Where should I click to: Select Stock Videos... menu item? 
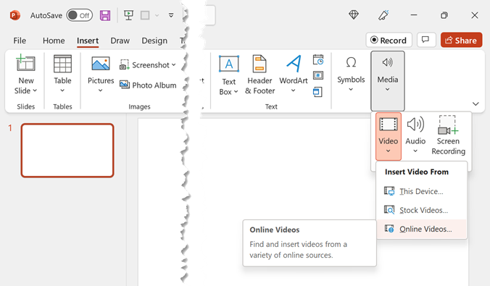click(422, 210)
